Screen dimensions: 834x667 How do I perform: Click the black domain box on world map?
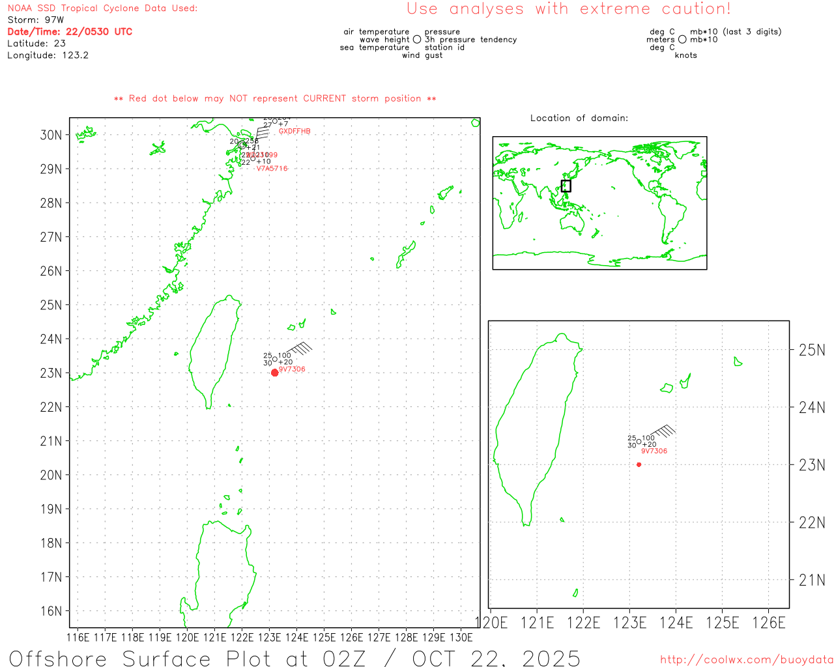566,186
